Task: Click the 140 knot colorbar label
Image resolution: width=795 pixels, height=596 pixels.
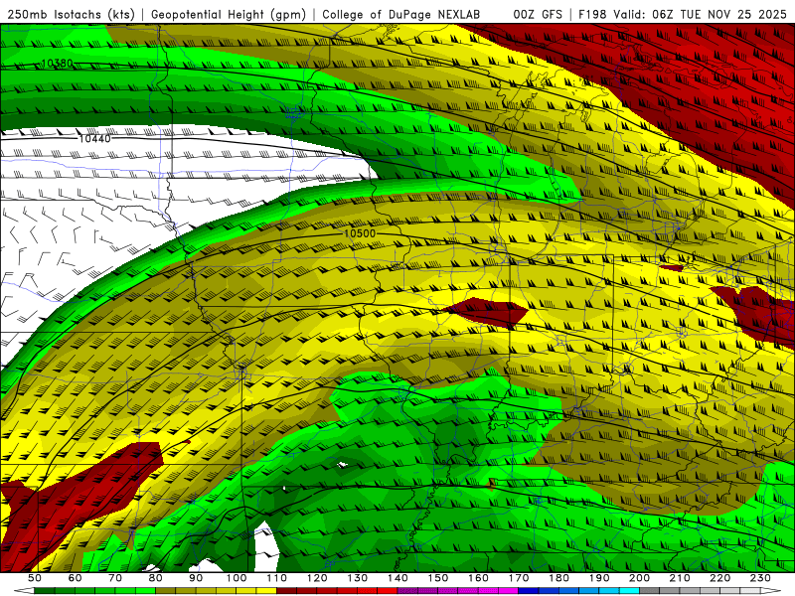Action: click(x=397, y=578)
